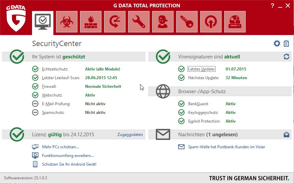Image resolution: width=294 pixels, height=184 pixels.
Task: Open the Spam-Welle Postbank message
Action: coord(226,147)
